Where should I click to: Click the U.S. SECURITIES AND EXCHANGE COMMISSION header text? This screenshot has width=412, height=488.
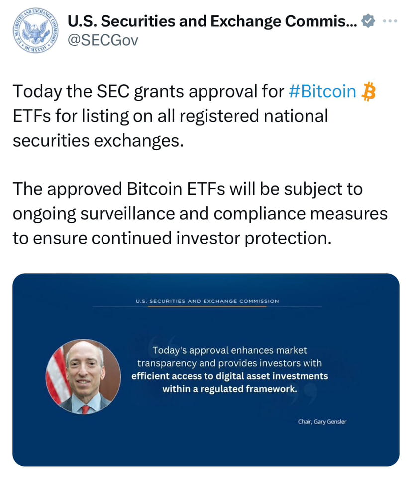point(206,301)
